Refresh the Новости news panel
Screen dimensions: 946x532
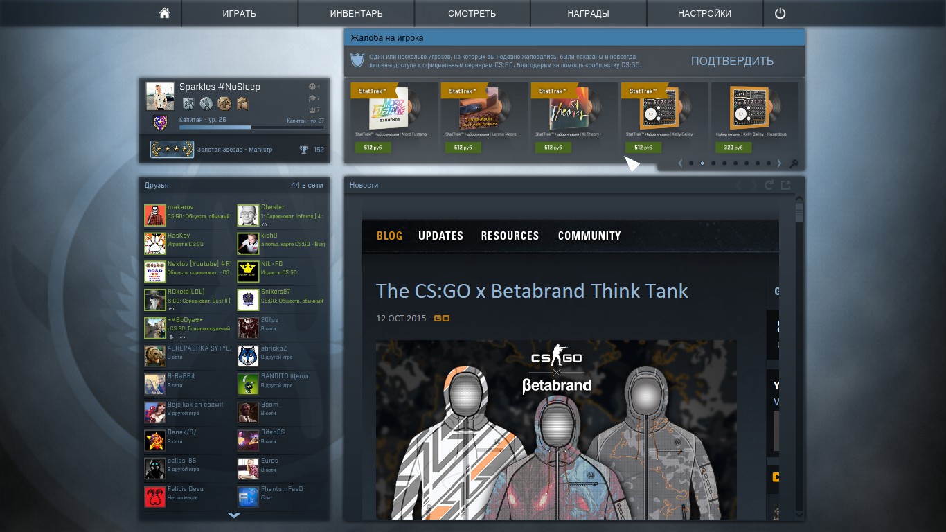pyautogui.click(x=769, y=185)
